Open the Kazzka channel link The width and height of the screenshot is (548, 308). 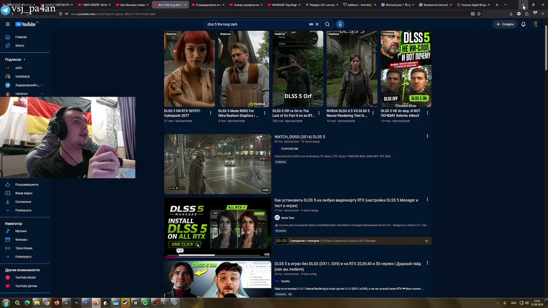tap(286, 281)
